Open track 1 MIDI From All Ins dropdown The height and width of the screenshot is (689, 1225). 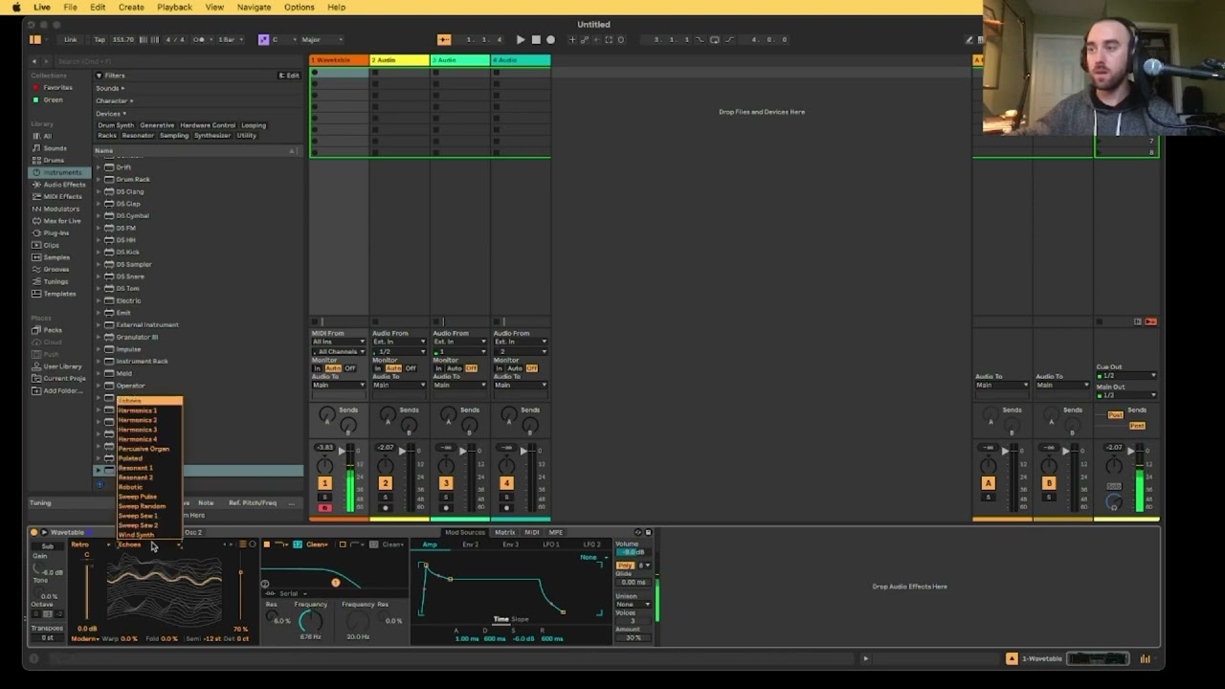click(x=338, y=342)
